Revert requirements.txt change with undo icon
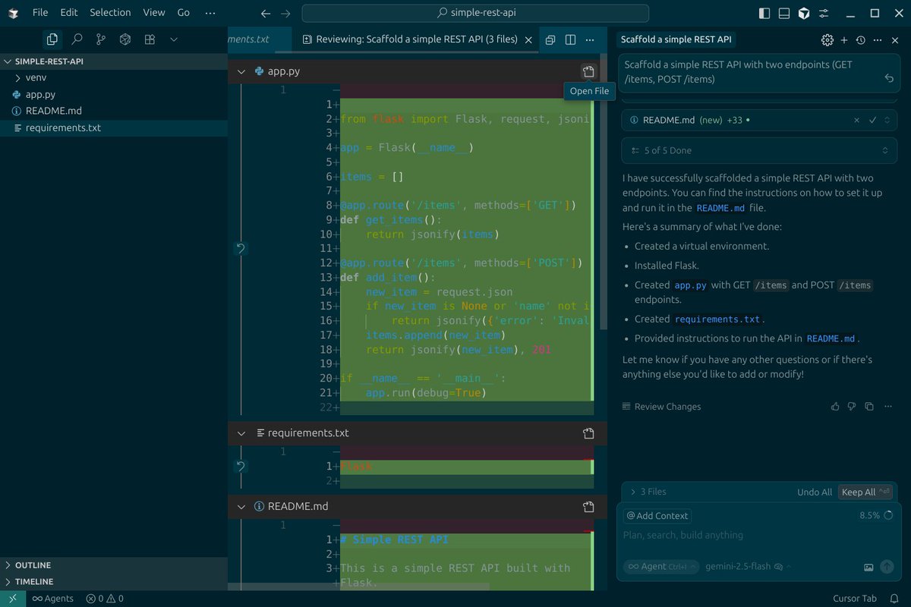911x607 pixels. pyautogui.click(x=241, y=466)
